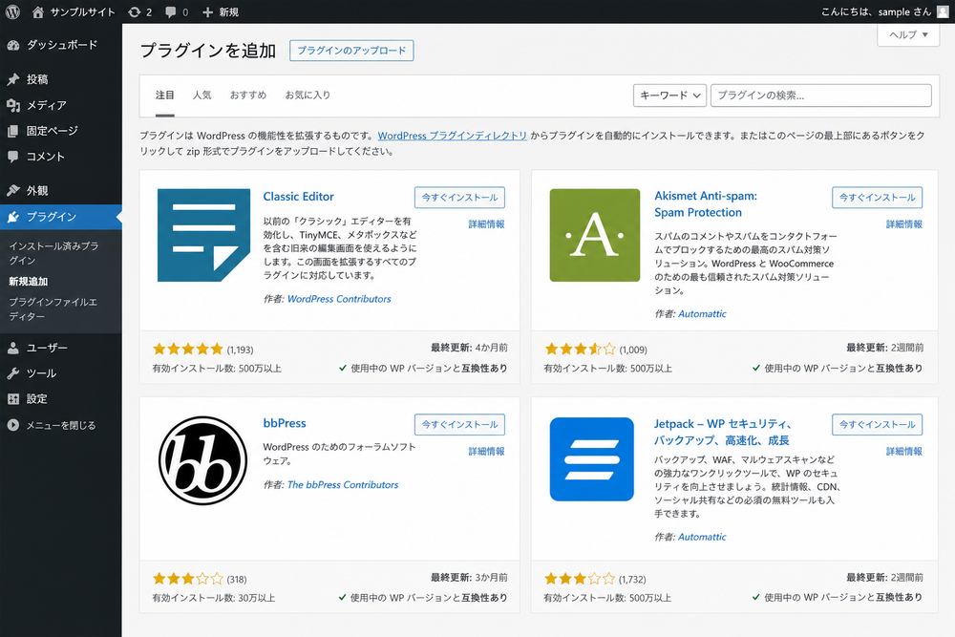The width and height of the screenshot is (955, 637).
Task: Expand the ヘルプ panel tab
Action: click(x=908, y=34)
